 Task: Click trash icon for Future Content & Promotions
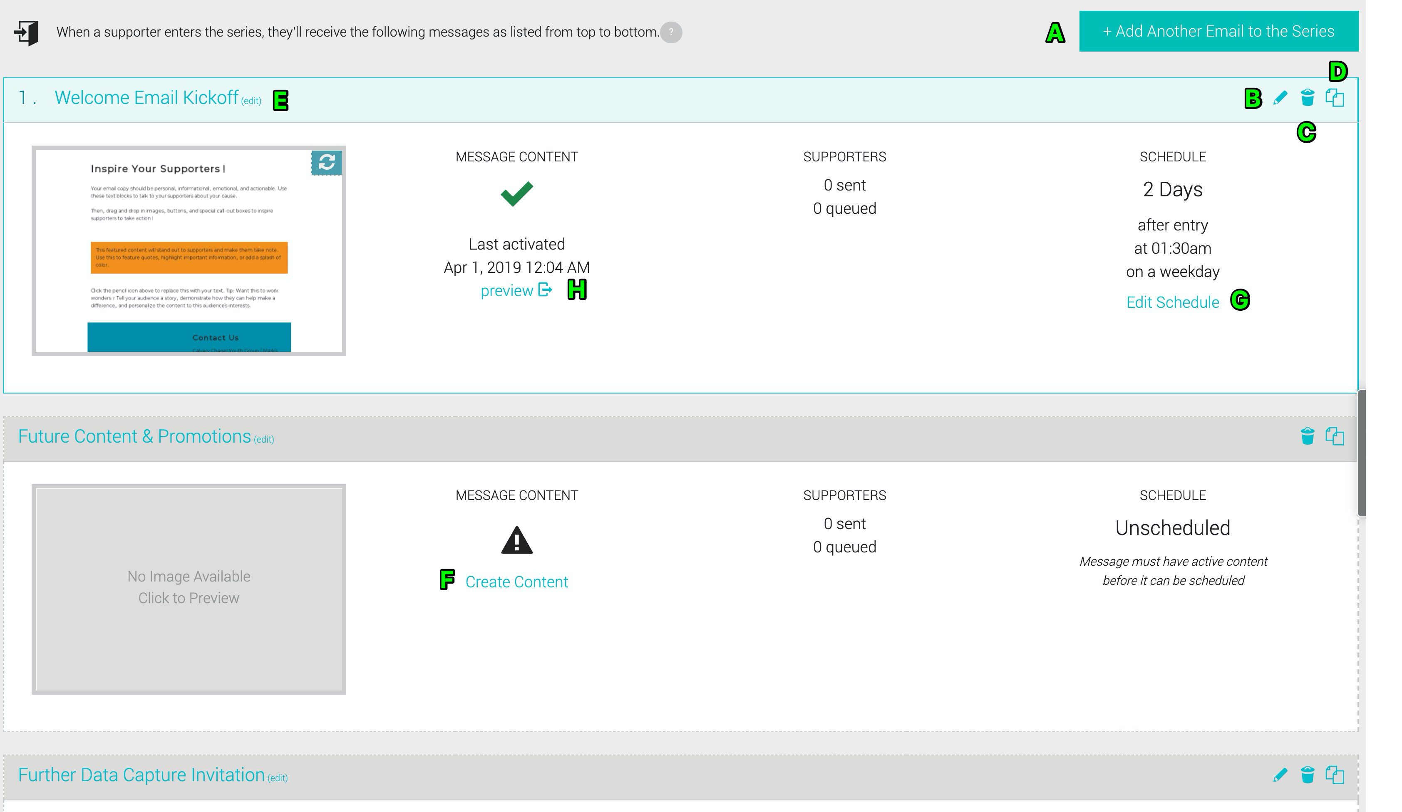1308,436
